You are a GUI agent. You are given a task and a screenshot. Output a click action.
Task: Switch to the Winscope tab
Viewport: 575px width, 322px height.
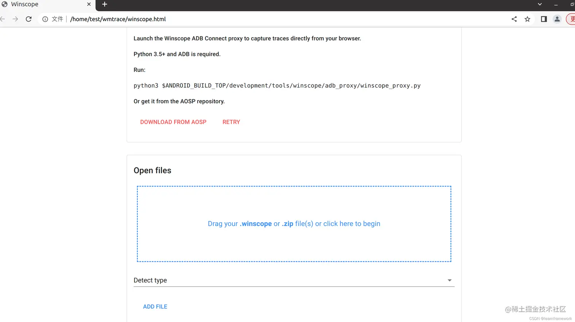point(47,5)
